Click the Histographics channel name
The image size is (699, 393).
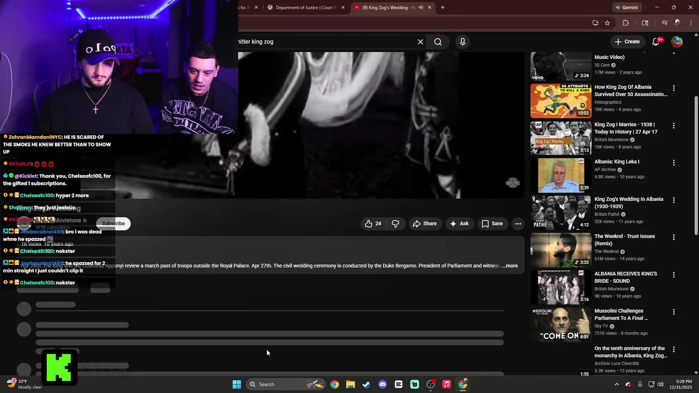608,102
